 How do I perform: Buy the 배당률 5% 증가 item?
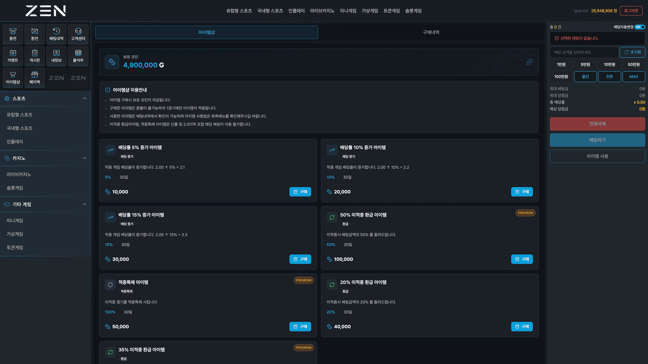300,192
